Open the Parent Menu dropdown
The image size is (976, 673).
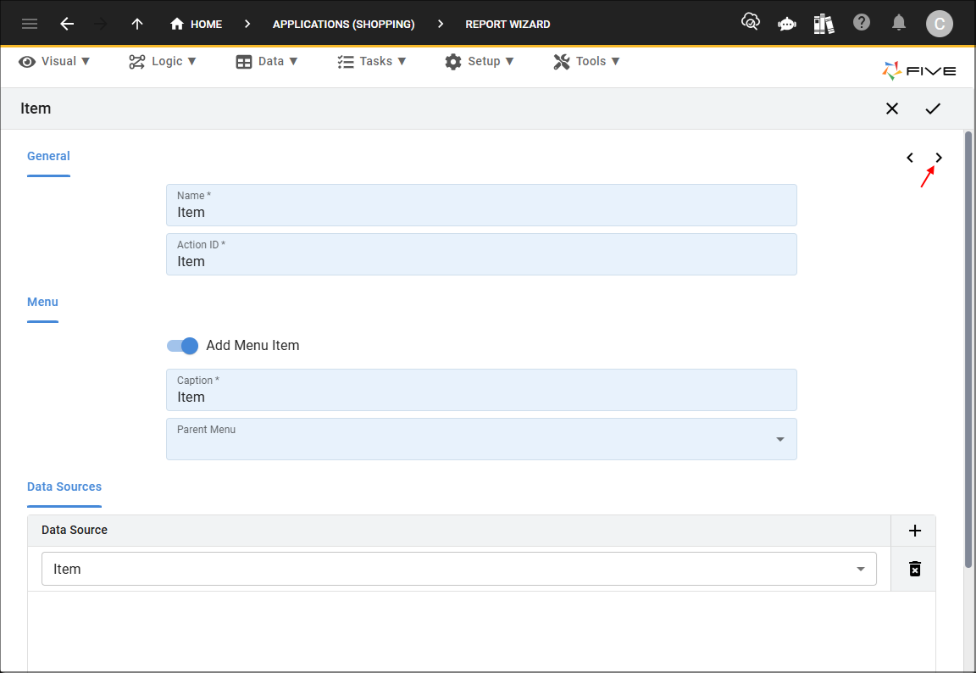[x=481, y=439]
